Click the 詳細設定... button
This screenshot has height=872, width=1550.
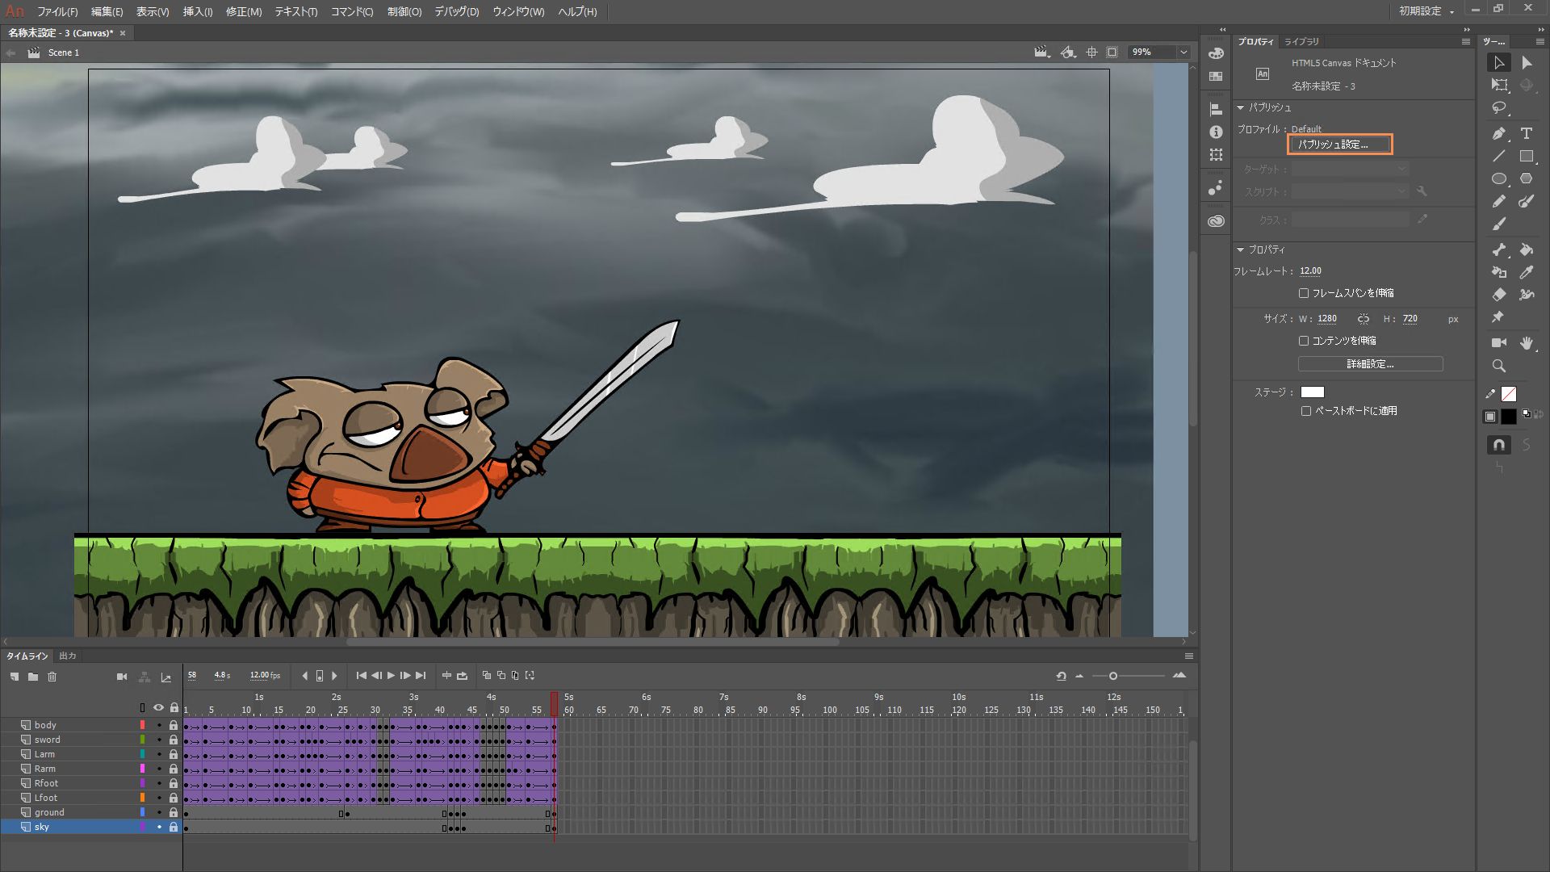coord(1370,364)
